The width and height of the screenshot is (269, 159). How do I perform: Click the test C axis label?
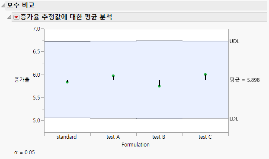[205, 137]
